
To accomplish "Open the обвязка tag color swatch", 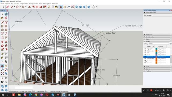I will 156,51.
